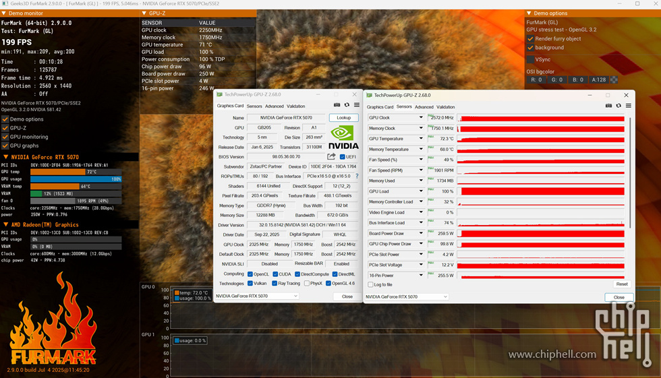The image size is (661, 378).
Task: Click the camera icon in GPU-Z Graphics Card window
Action: tap(337, 105)
